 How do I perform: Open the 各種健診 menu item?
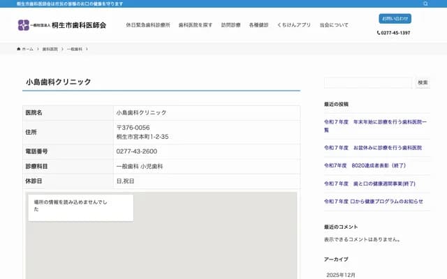tap(258, 25)
